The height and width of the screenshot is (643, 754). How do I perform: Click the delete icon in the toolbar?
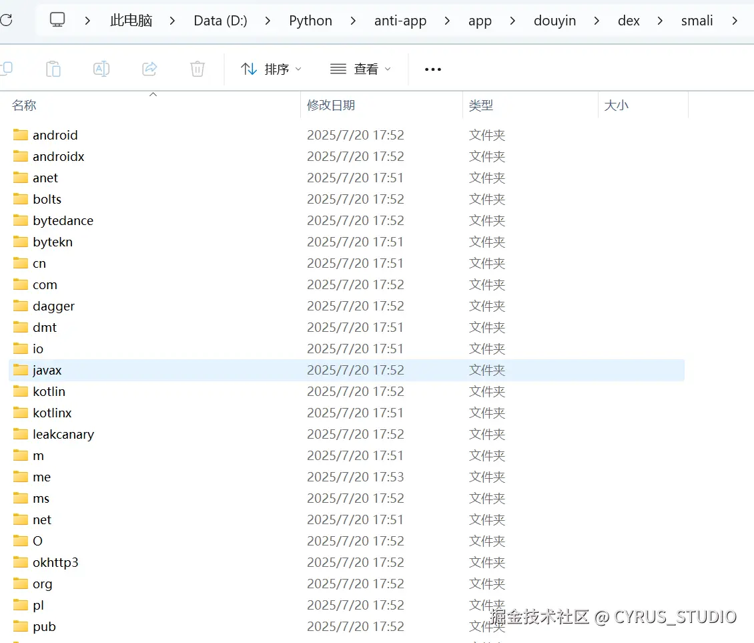click(197, 69)
